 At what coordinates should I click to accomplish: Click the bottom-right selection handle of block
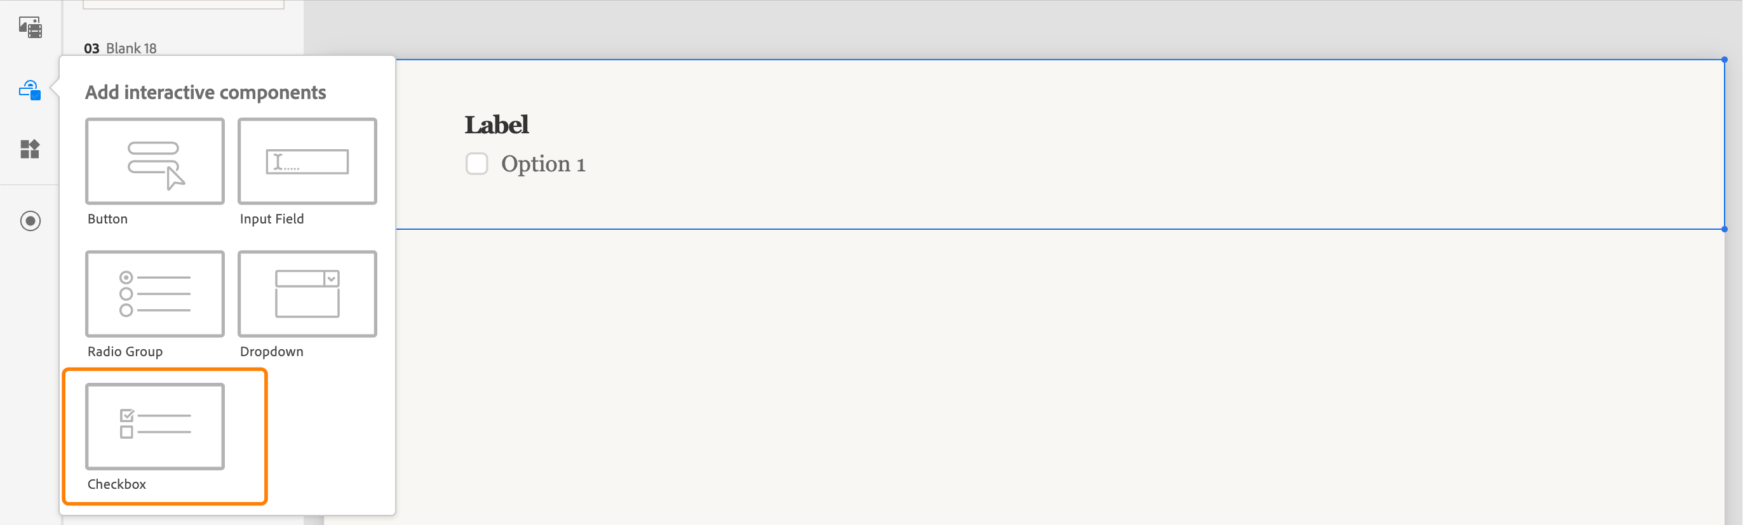tap(1724, 229)
